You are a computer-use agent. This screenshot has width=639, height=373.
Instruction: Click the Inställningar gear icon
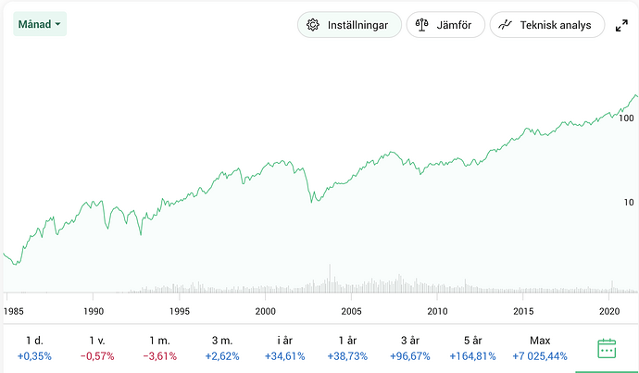[x=313, y=25]
